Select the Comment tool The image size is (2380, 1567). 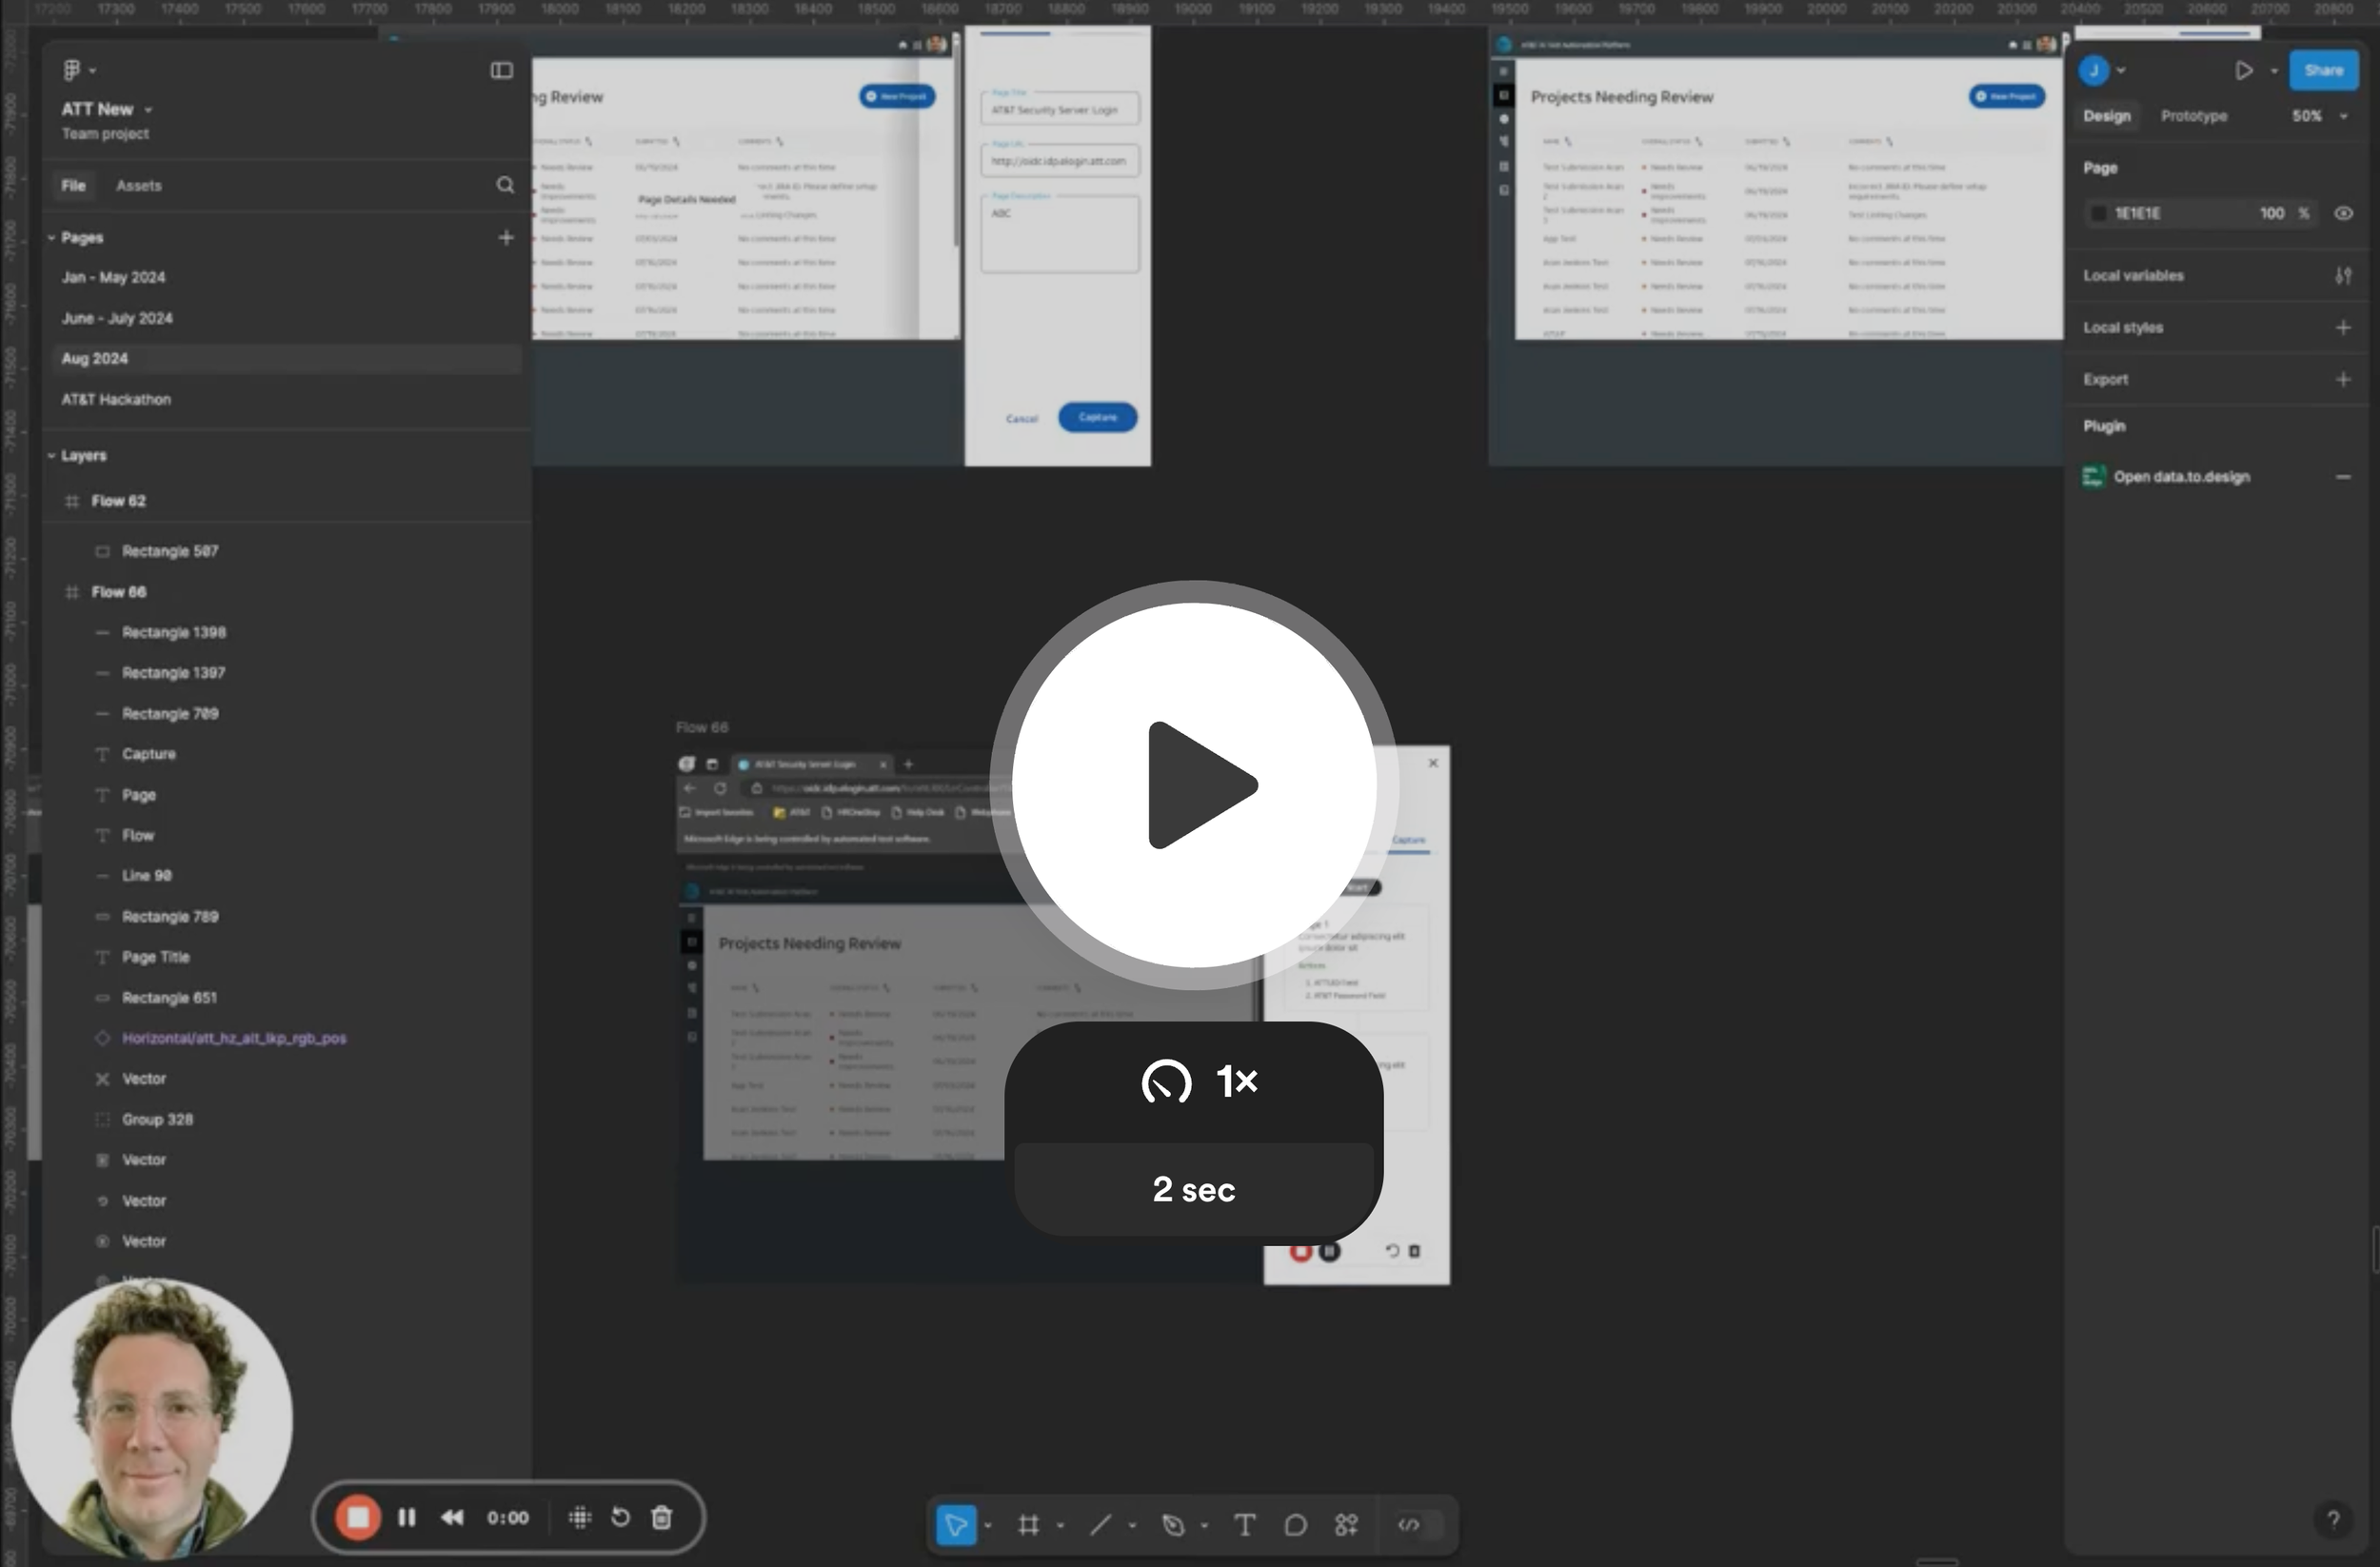point(1295,1524)
